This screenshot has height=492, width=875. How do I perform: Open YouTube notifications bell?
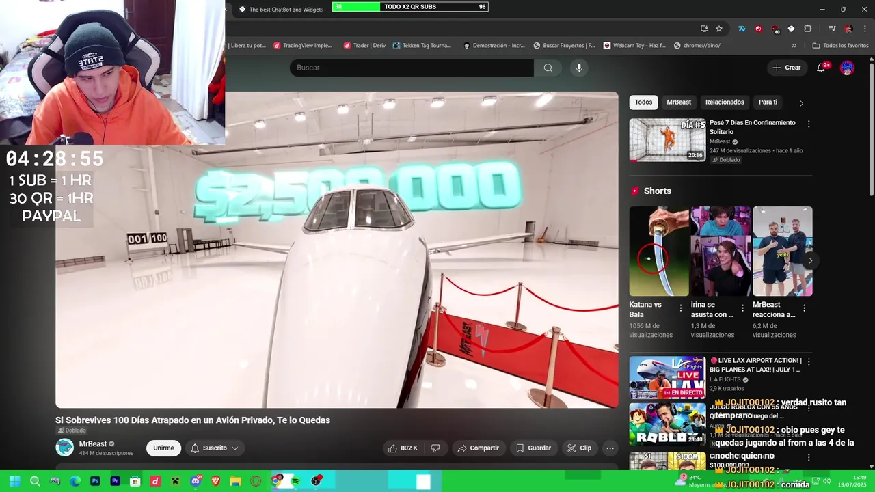pos(822,68)
